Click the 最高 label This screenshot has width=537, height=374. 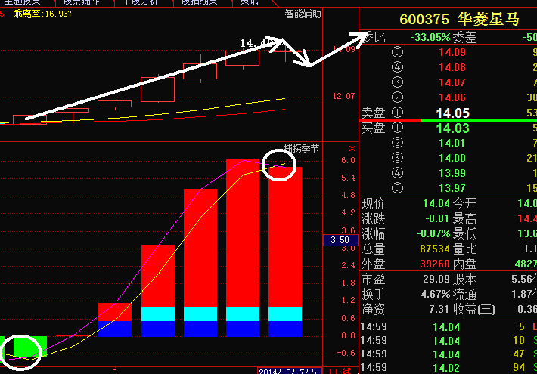(x=464, y=218)
